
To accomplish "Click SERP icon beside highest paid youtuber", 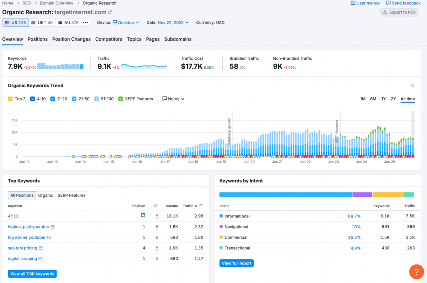I will pos(53,227).
